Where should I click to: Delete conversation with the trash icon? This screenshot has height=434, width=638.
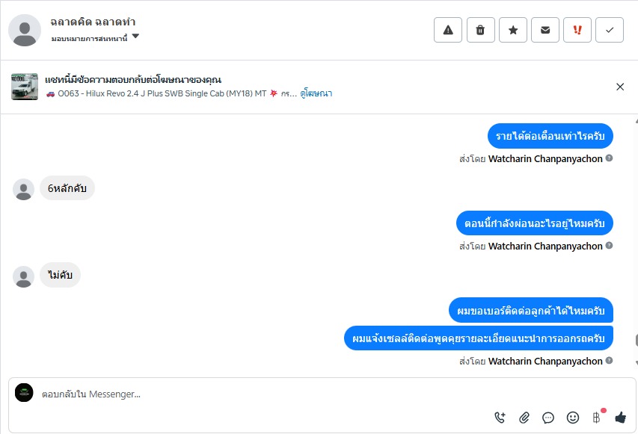480,30
